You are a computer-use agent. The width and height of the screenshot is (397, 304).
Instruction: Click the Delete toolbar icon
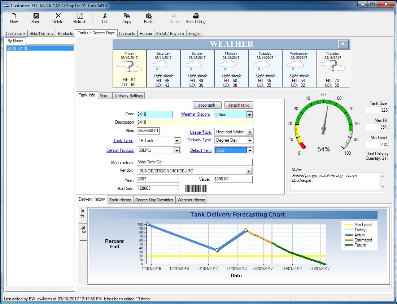coord(58,16)
